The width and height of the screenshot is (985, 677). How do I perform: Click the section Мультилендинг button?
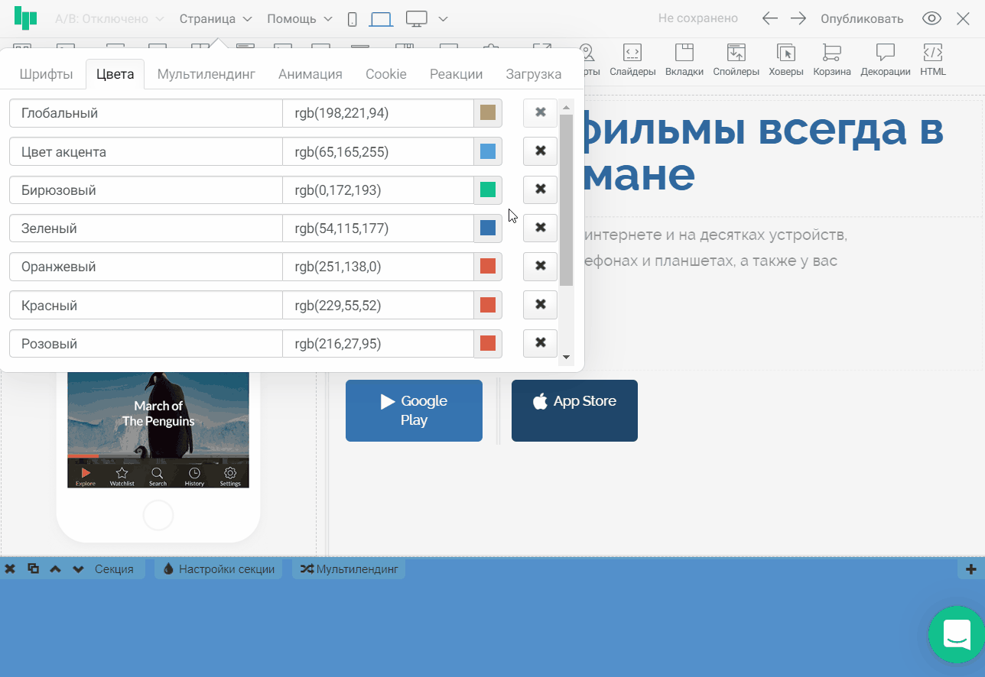click(x=349, y=568)
